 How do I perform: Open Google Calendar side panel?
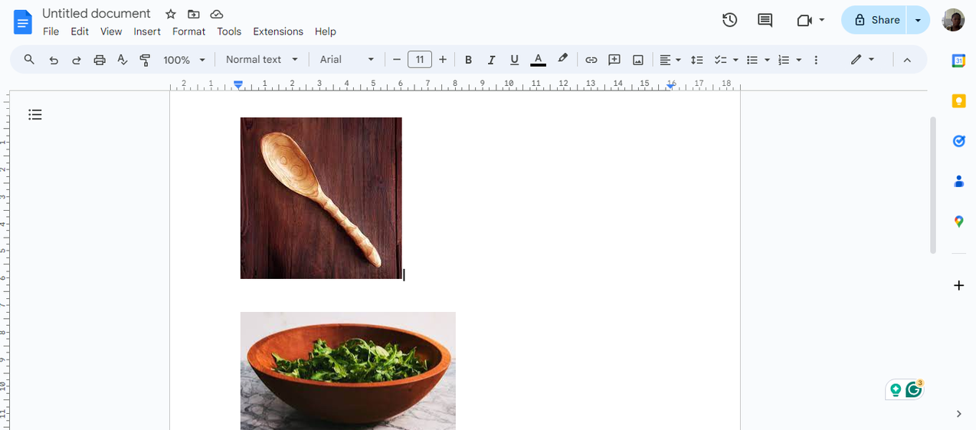click(x=958, y=61)
